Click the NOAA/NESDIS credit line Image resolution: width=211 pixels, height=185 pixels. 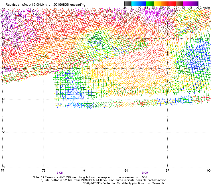[123, 183]
